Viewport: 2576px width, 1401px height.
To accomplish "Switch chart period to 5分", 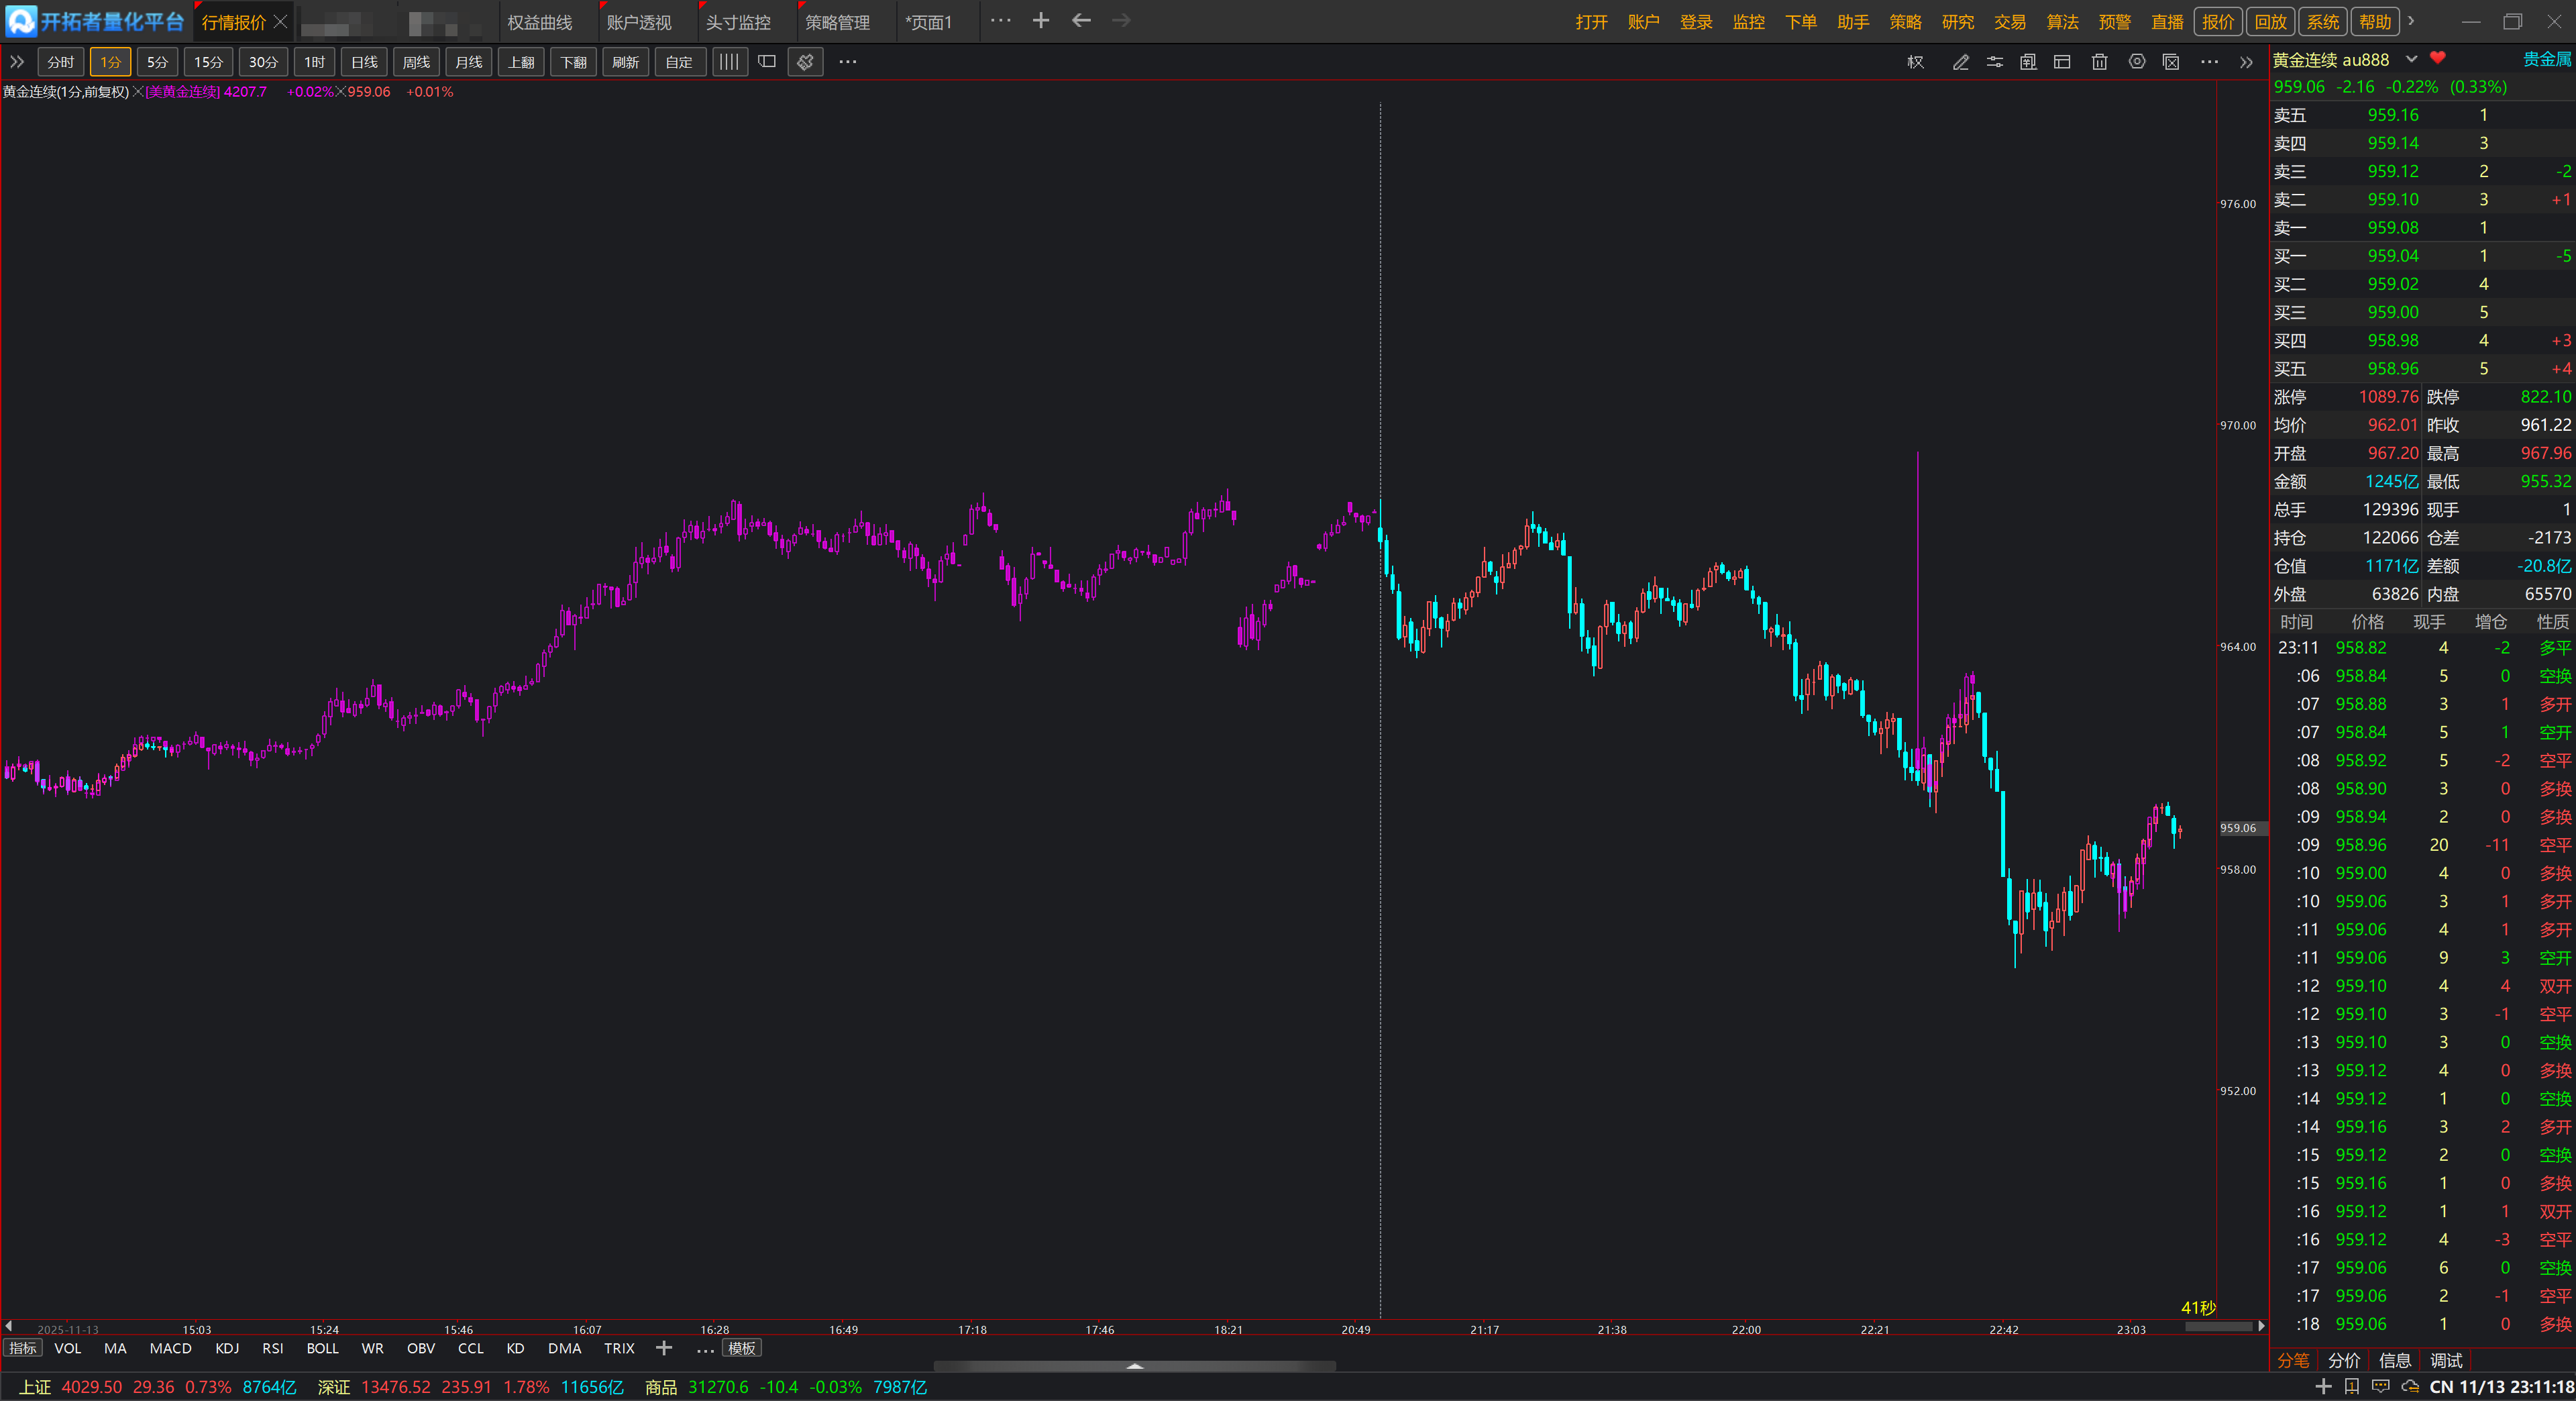I will pos(157,62).
